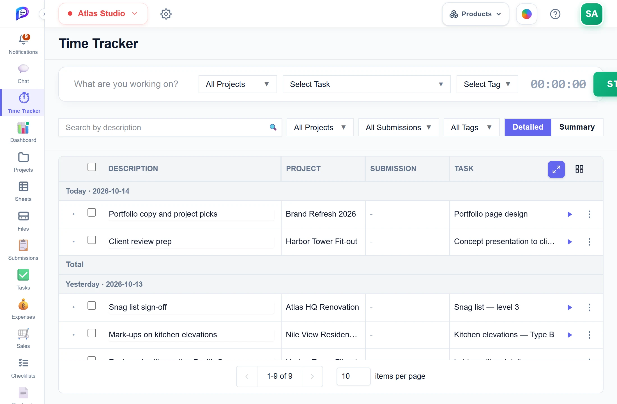617x404 pixels.
Task: Check the Snag list sign-off row
Action: 92,306
